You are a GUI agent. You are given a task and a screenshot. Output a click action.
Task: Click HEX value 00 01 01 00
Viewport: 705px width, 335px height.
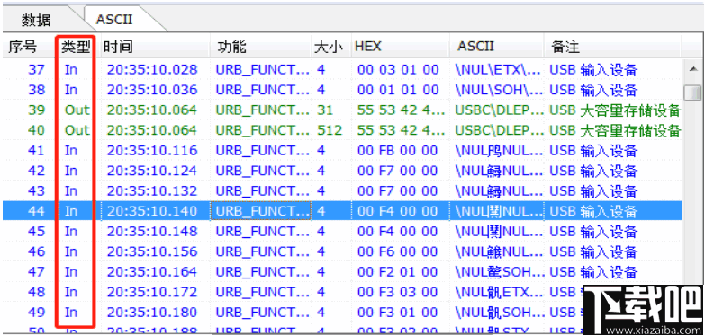[x=398, y=90]
